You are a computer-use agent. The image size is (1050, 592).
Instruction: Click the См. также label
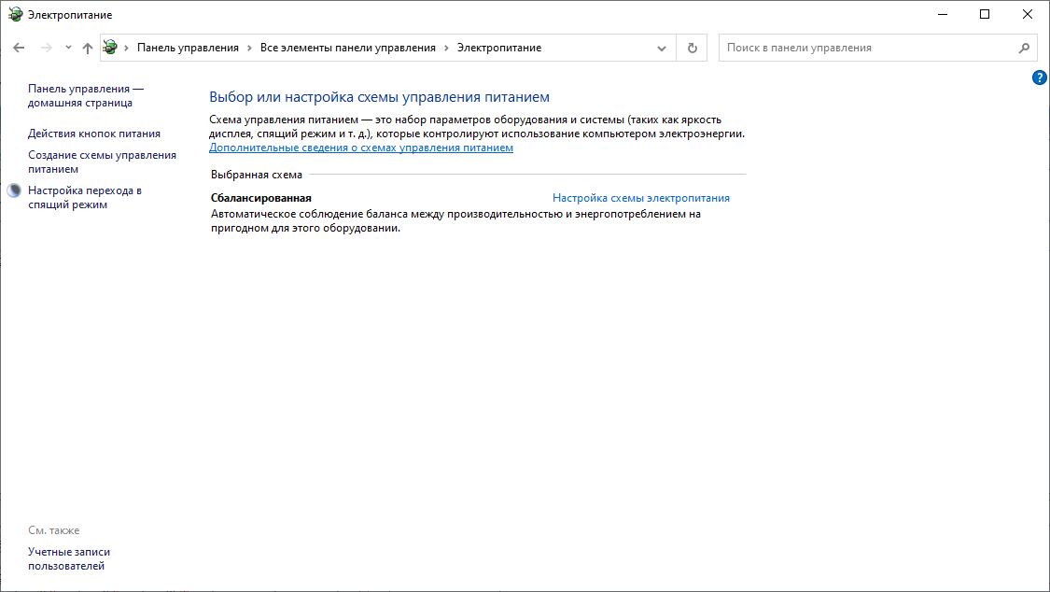(53, 529)
